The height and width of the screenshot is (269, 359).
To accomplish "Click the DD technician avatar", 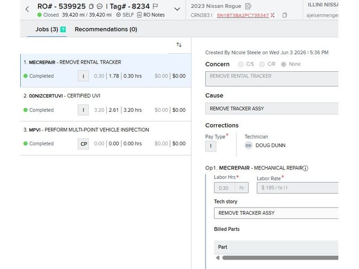I will (249, 145).
